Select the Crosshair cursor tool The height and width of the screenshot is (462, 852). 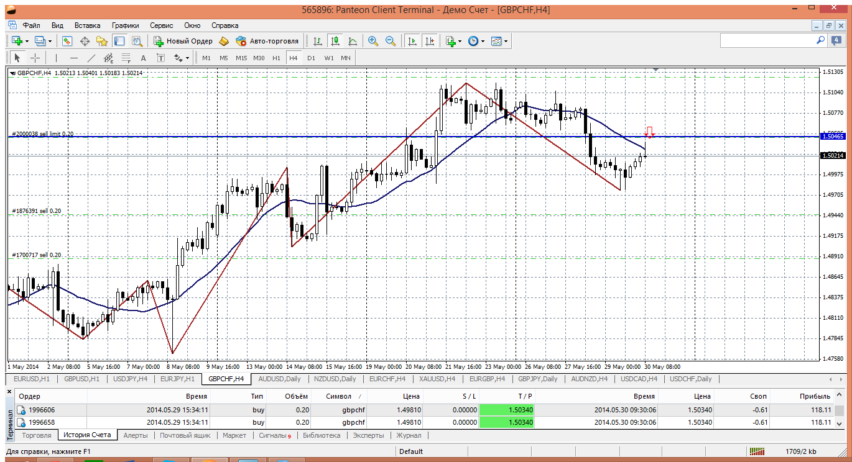pos(35,58)
